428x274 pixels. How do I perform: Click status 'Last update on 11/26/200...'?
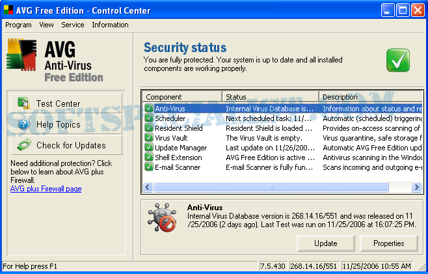pyautogui.click(x=270, y=148)
